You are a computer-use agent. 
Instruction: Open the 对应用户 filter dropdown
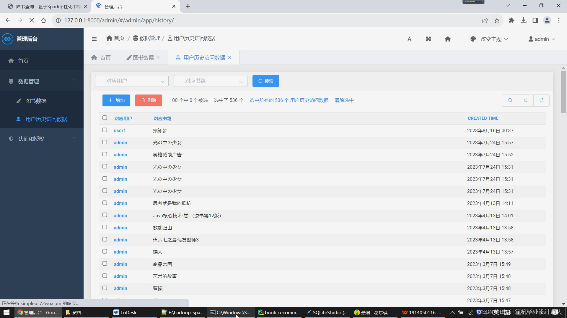pyautogui.click(x=132, y=81)
